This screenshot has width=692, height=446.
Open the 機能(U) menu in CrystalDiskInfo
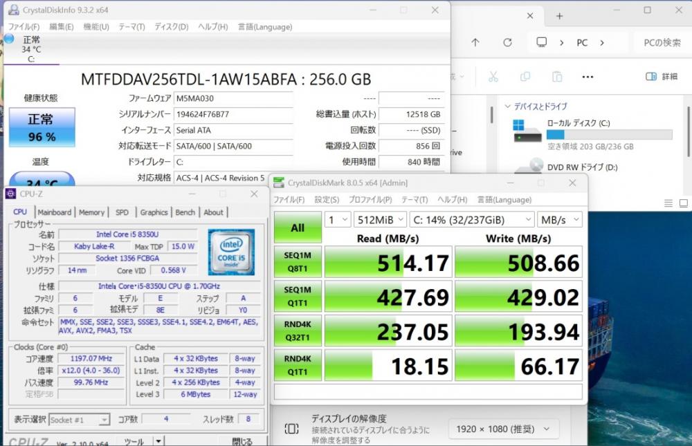coord(96,27)
